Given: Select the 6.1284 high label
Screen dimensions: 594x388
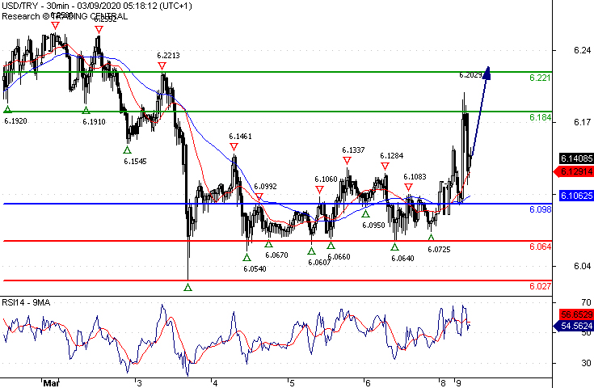Looking at the screenshot, I should pyautogui.click(x=392, y=155).
